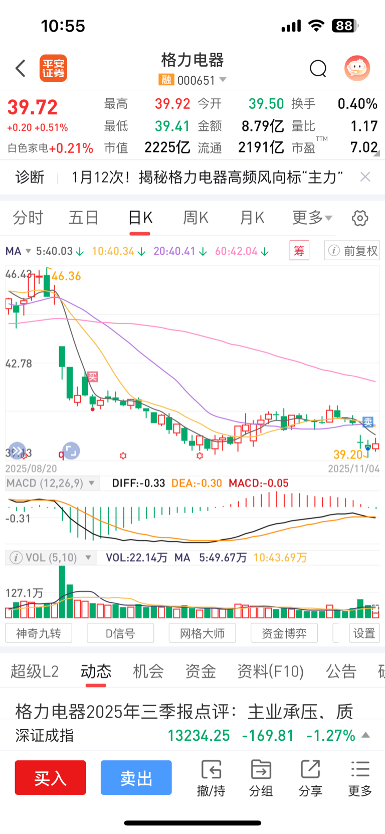Expand stock code 000651 dropdown arrow

click(x=223, y=80)
